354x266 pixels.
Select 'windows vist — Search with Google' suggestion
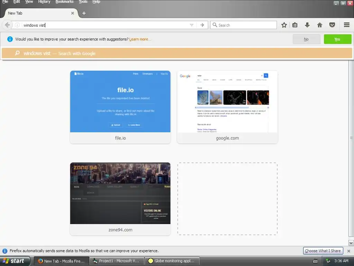coord(177,53)
